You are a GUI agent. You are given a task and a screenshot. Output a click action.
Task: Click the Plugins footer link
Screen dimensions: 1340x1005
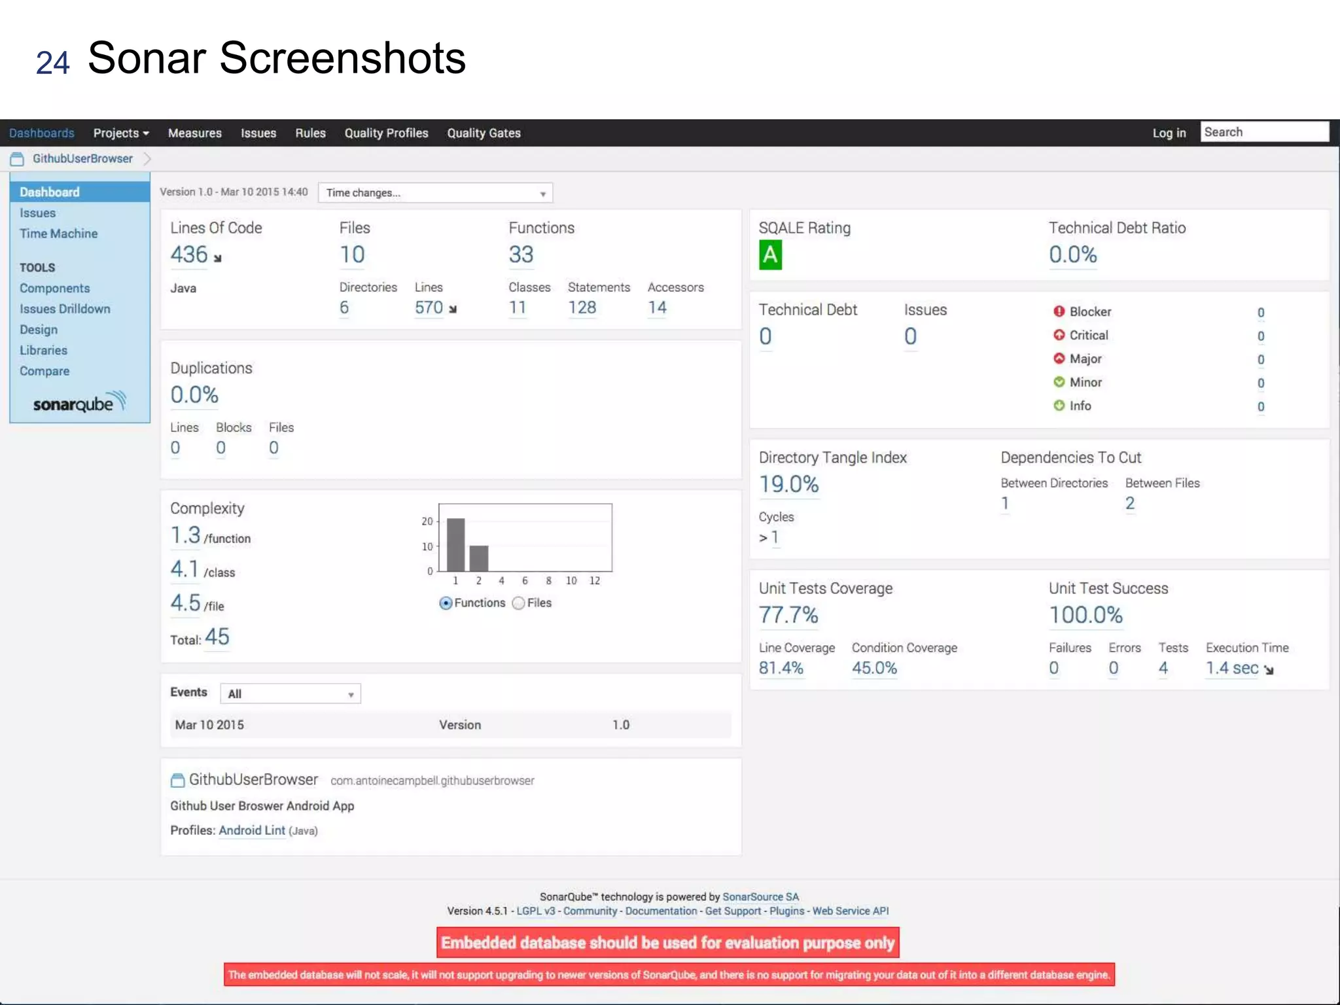786,911
